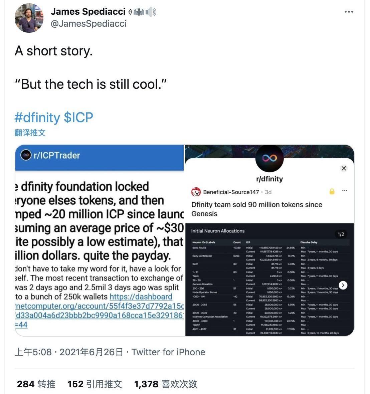Screen dimensions: 370x394
Task: View the 1,378 喜欢次数 likes list
Action: (x=166, y=384)
